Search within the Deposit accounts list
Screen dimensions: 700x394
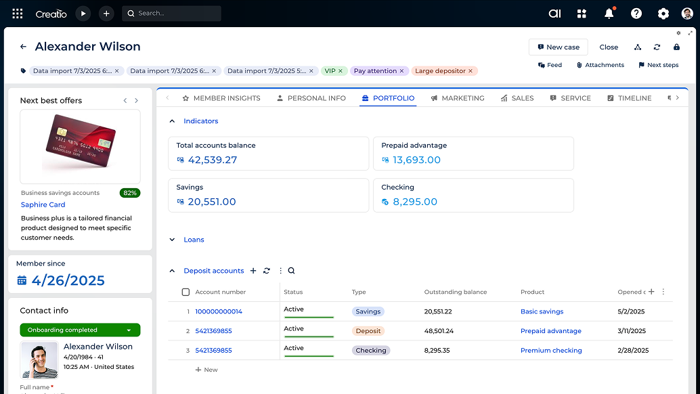(x=291, y=271)
